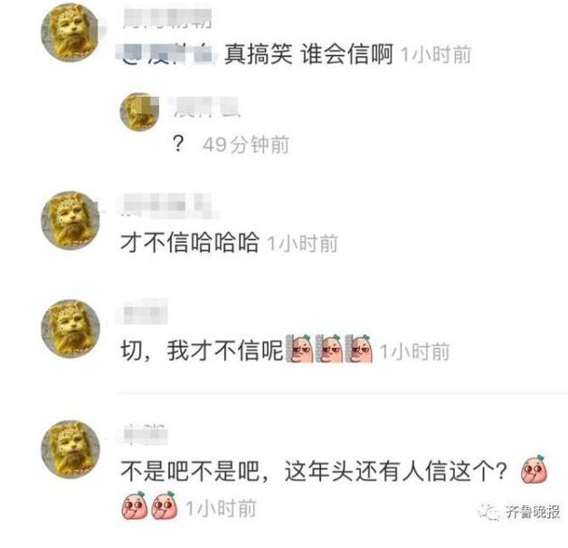Tap blurred username above '真搞笑 谁会信啊'
This screenshot has height=548, width=568.
coord(167,18)
